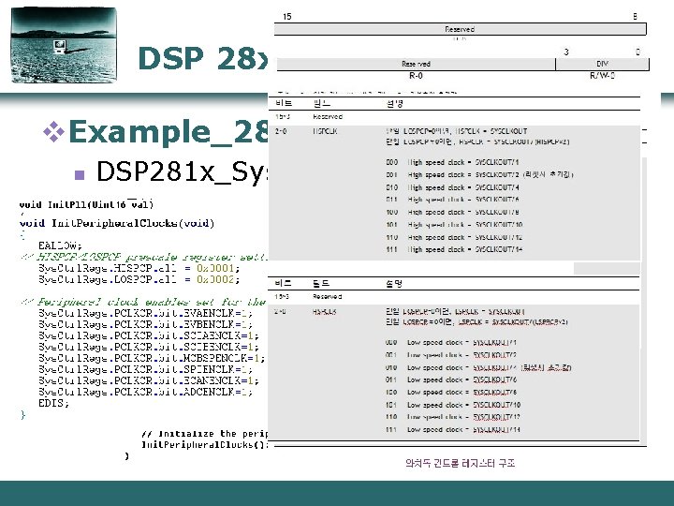Image resolution: width=674 pixels, height=506 pixels.
Task: Click the PCLKCR.bit.SCIBENCLK=1 code line
Action: click(149, 347)
